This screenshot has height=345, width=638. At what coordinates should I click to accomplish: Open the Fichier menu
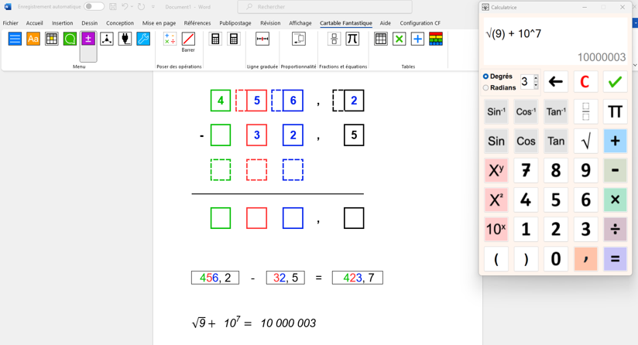11,23
